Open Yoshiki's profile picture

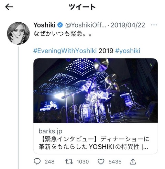click(x=18, y=33)
